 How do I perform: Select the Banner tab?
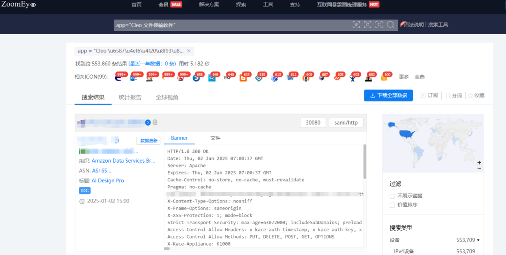pos(179,138)
